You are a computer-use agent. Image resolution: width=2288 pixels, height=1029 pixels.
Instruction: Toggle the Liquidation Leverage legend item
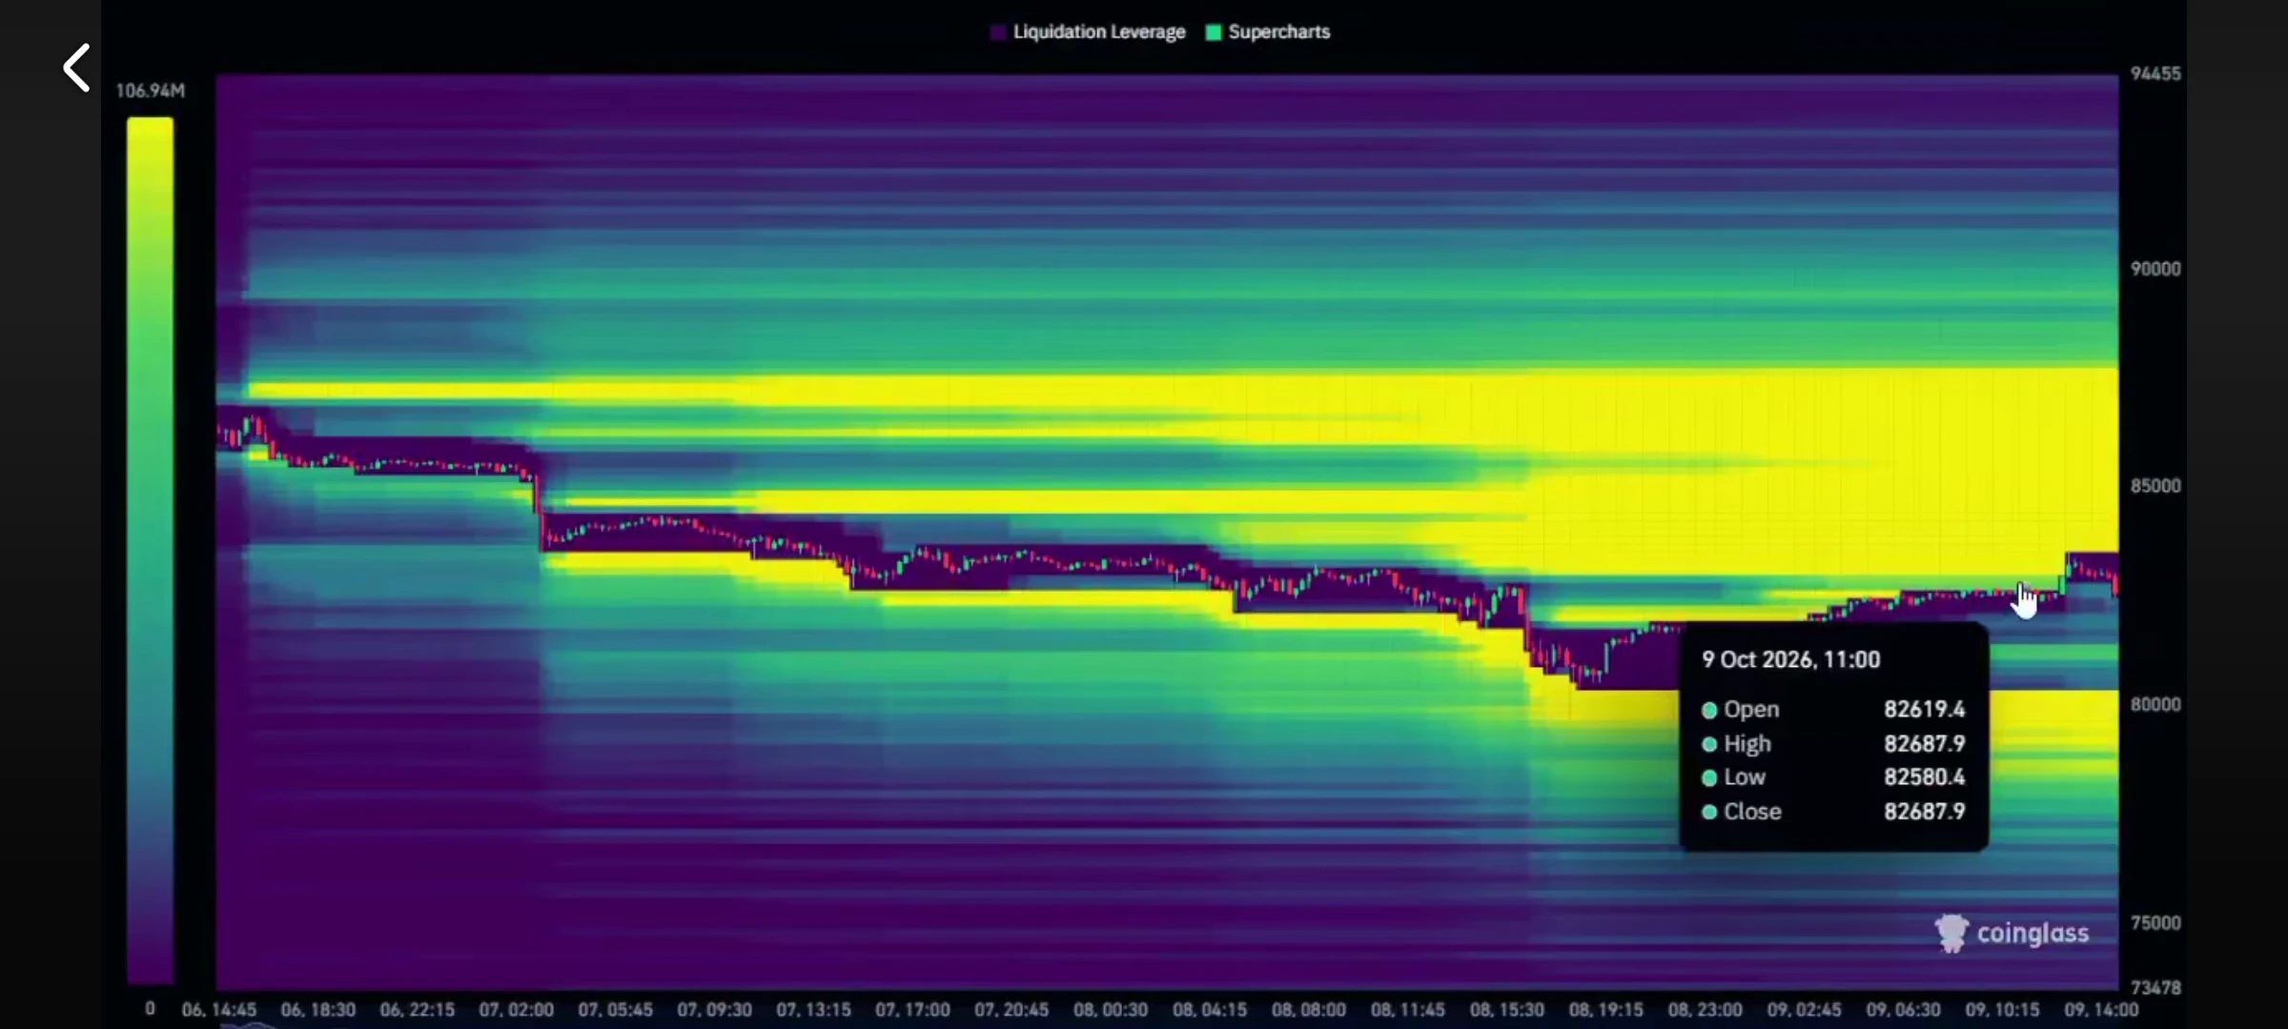1089,31
